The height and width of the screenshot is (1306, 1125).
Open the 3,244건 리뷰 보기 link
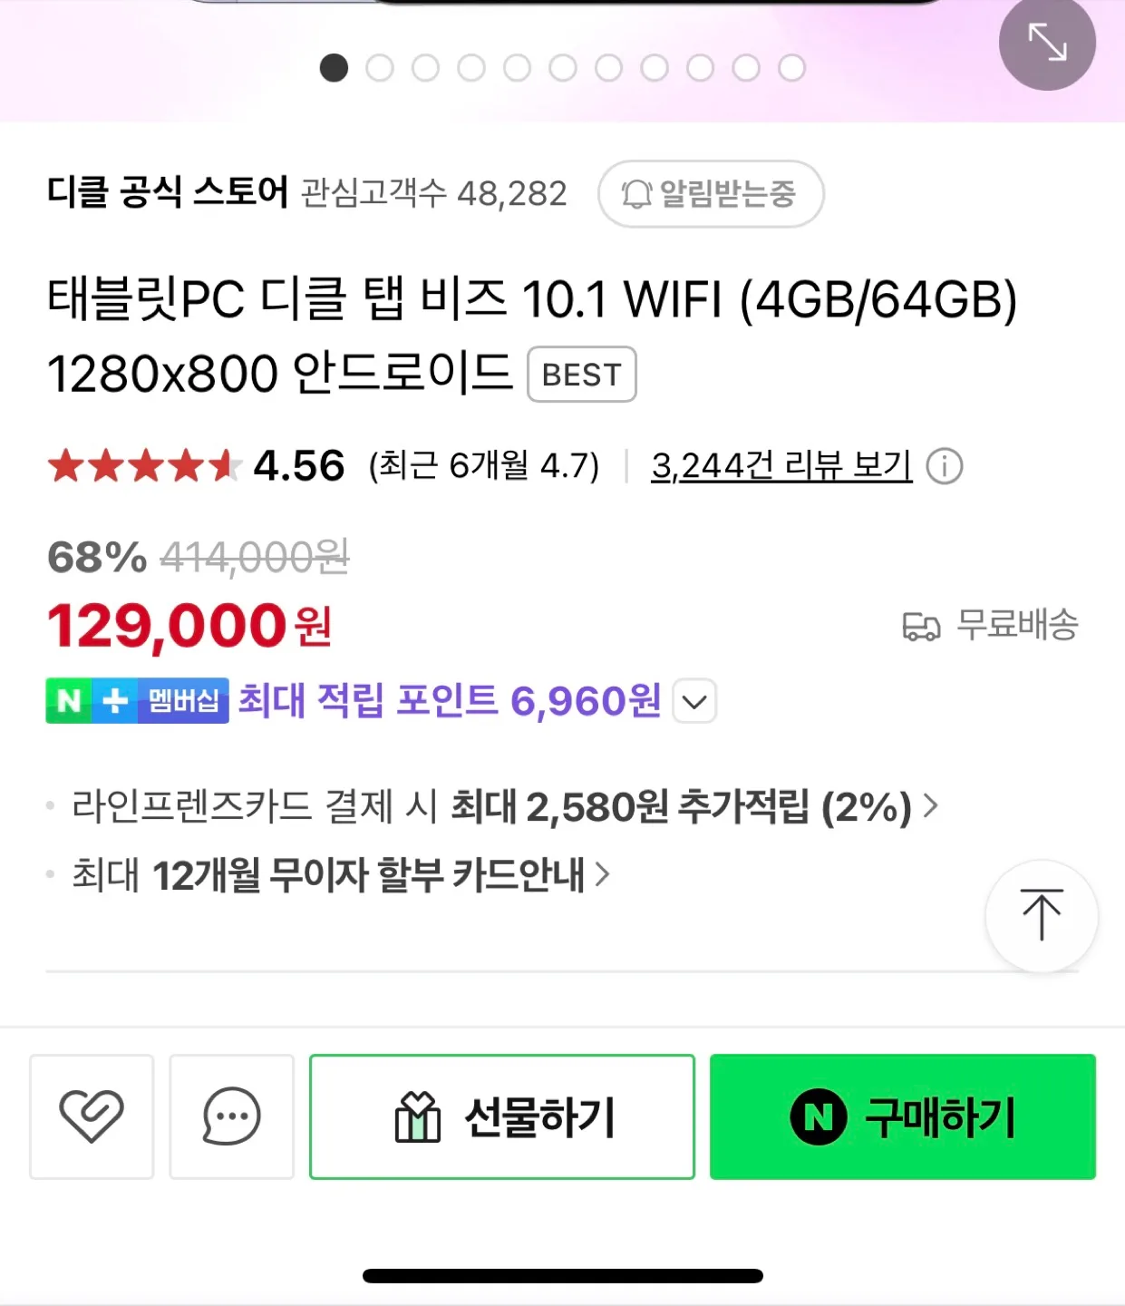[x=781, y=466]
